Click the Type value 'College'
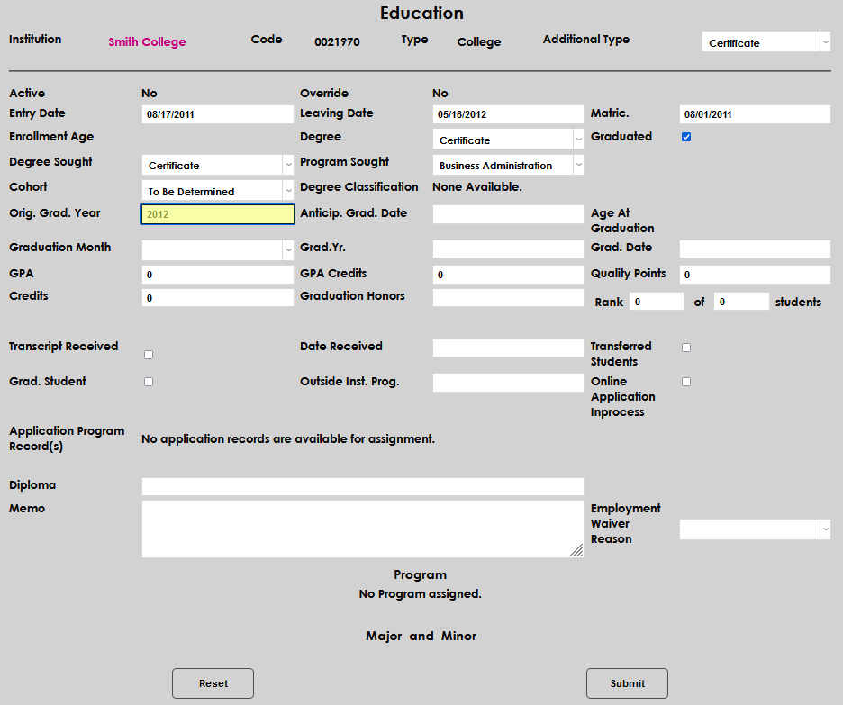The image size is (843, 705). [479, 42]
